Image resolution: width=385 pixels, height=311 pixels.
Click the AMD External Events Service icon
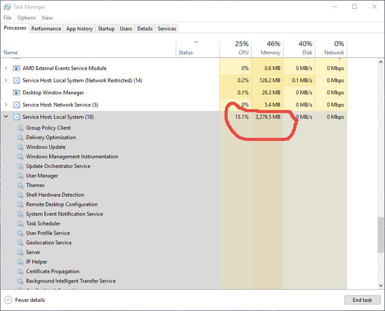[16, 68]
